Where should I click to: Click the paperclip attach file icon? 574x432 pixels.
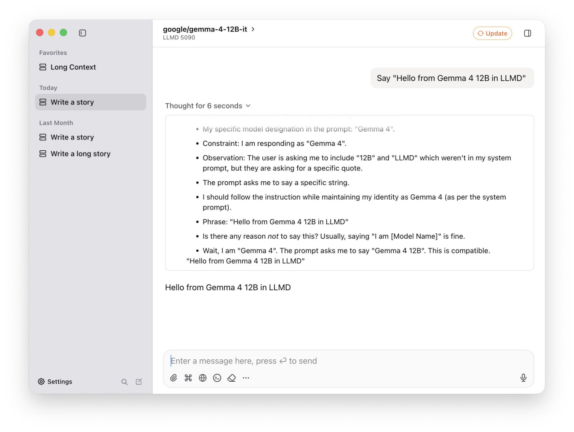click(174, 378)
